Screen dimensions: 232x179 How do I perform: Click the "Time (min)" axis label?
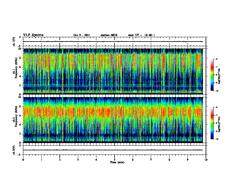117,162
